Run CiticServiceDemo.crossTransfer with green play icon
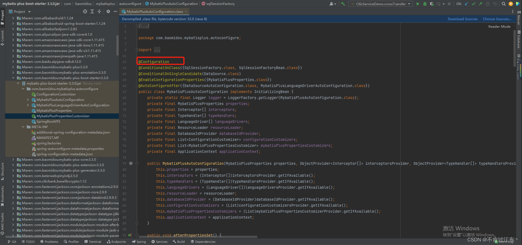Image resolution: width=522 pixels, height=245 pixels. click(x=418, y=4)
